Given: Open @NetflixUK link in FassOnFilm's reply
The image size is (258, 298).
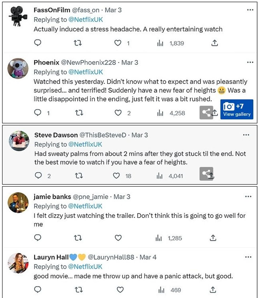Looking at the screenshot, I should (x=86, y=20).
